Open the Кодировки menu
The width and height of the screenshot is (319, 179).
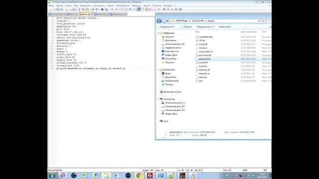click(85, 5)
